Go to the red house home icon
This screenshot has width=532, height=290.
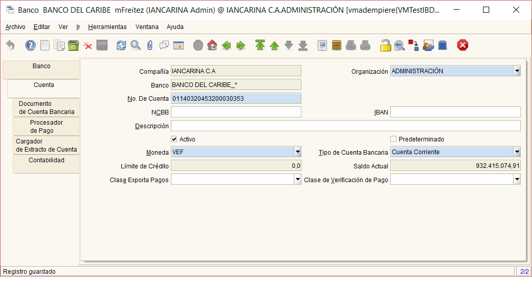(x=212, y=45)
